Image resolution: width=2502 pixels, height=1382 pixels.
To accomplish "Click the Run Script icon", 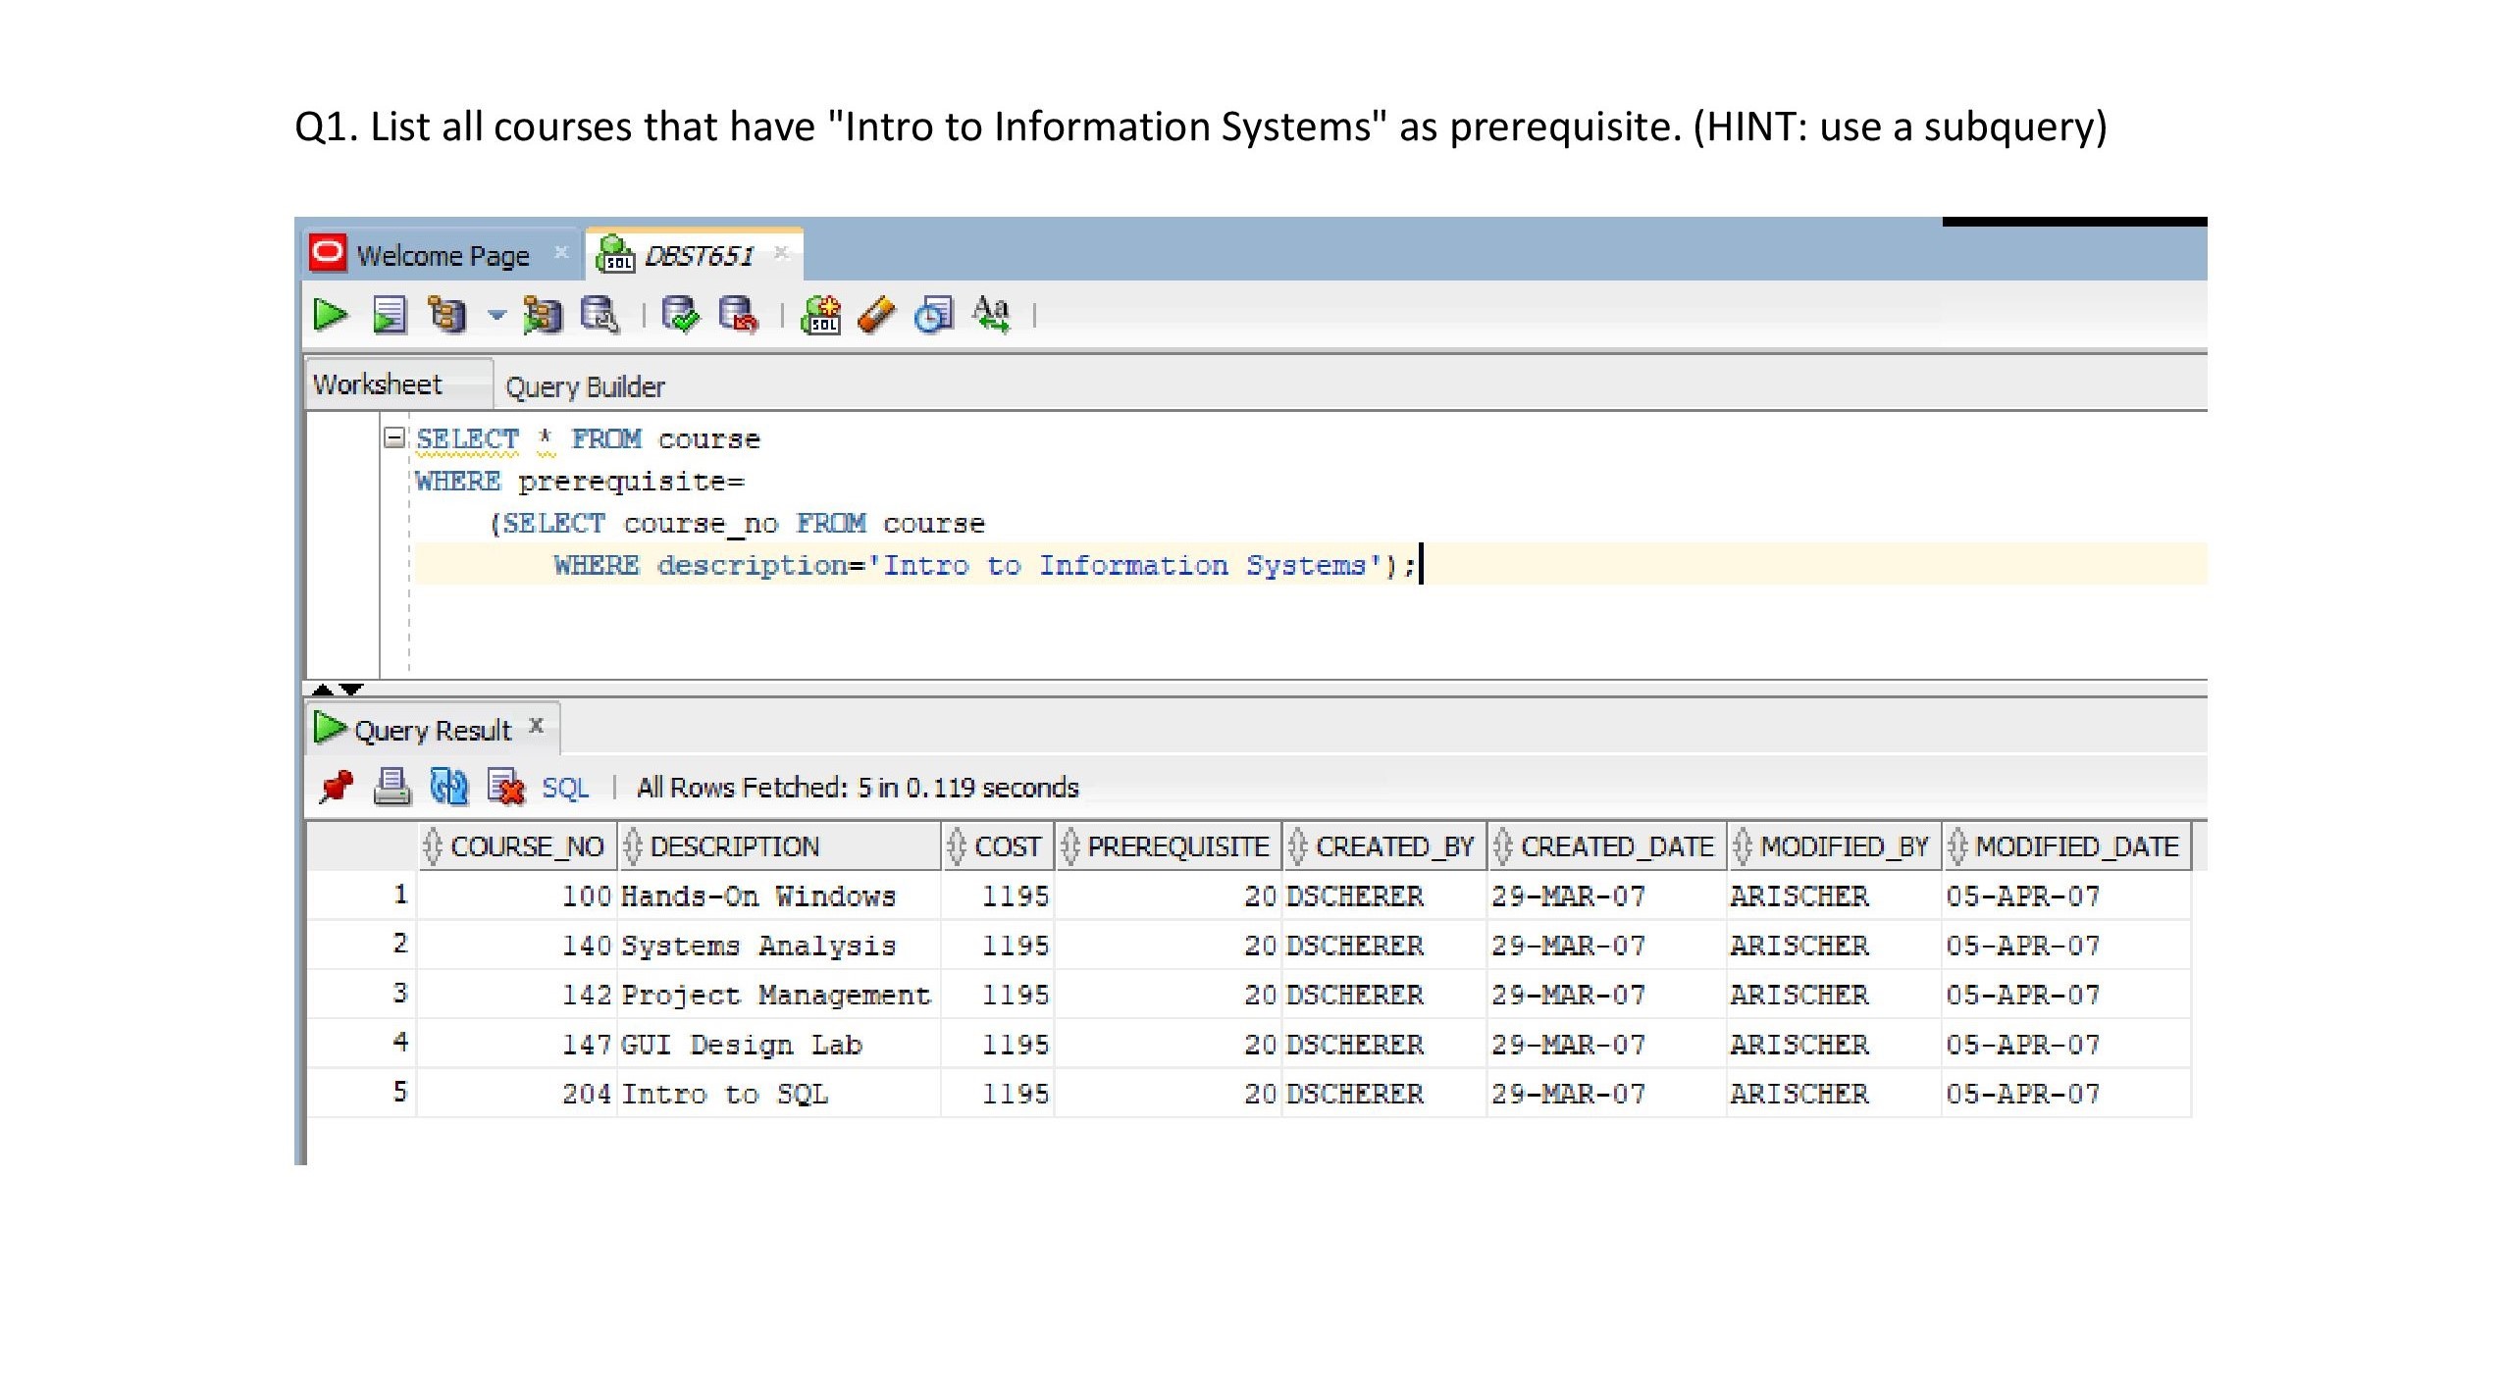I will coord(390,315).
